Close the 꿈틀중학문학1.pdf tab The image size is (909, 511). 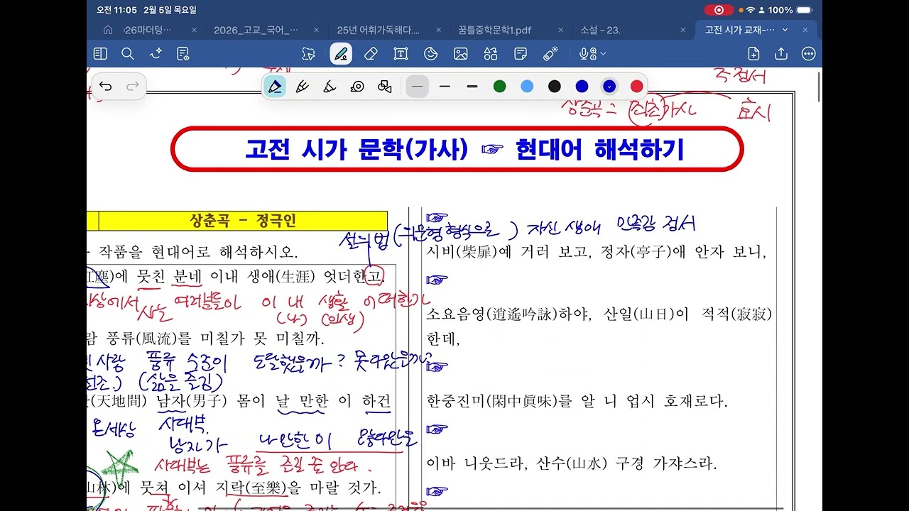point(561,31)
